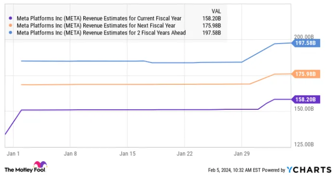Select the Revenue Estimates for Next Fiscal Year label

point(96,25)
